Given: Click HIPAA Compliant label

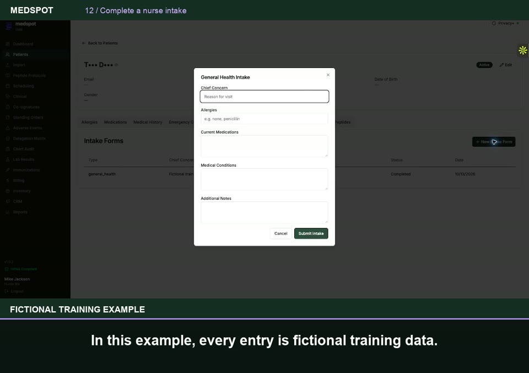Looking at the screenshot, I should coord(24,269).
